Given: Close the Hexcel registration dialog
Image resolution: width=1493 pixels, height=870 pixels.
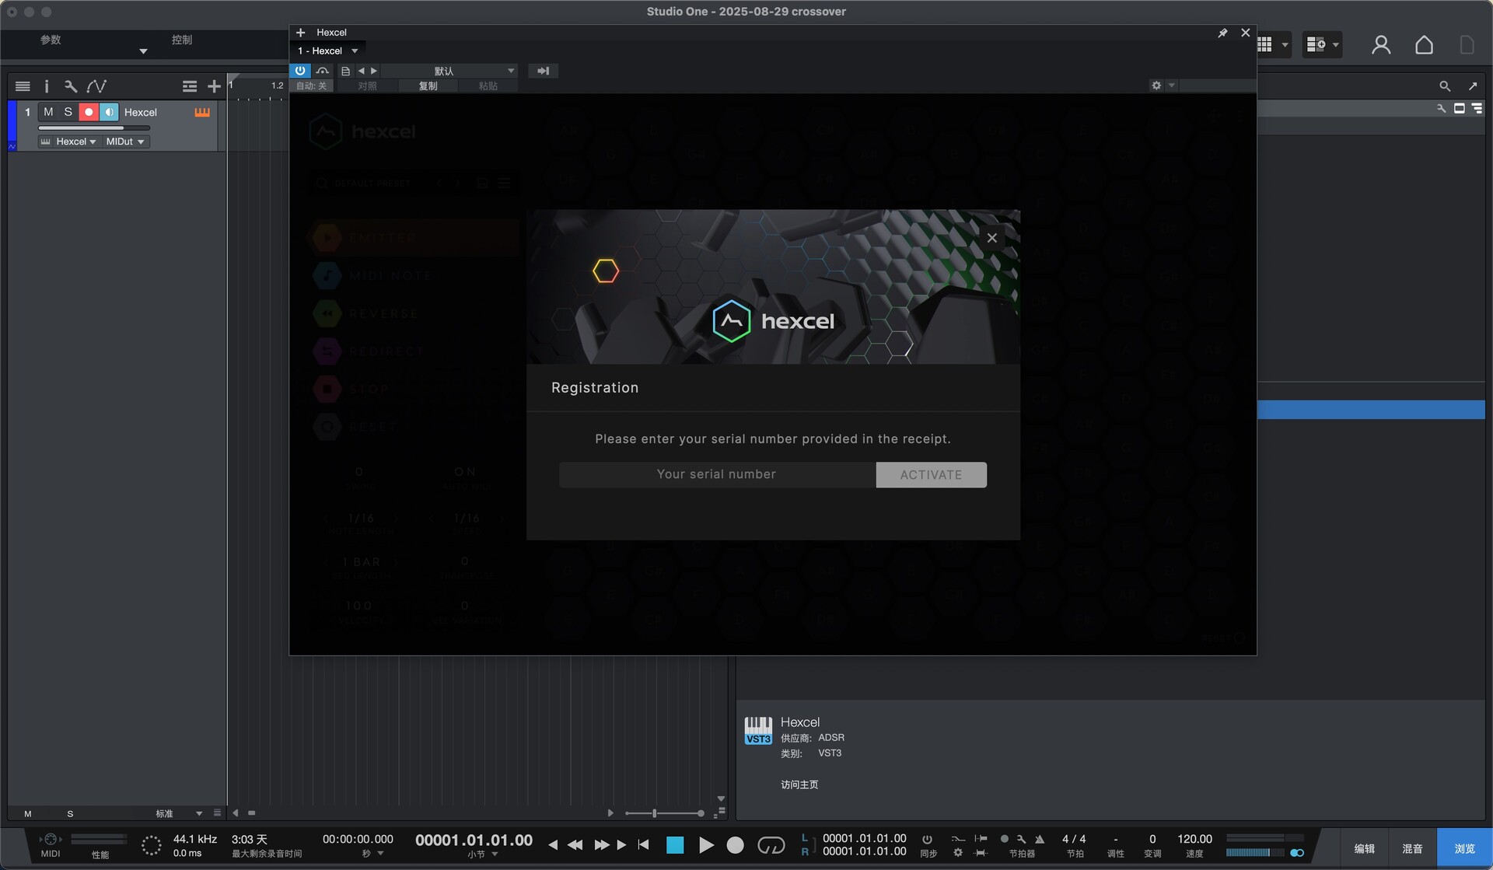Looking at the screenshot, I should tap(991, 238).
